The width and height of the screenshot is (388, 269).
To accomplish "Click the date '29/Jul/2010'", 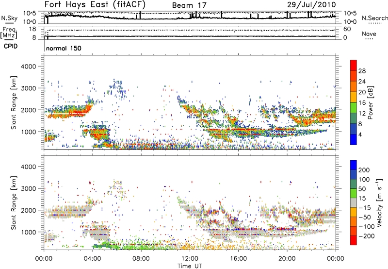I will (311, 5).
